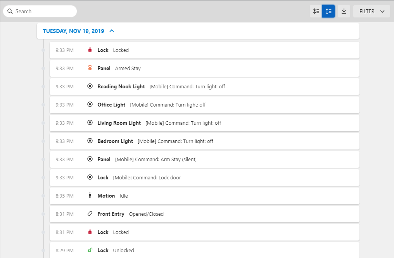Click the green unlocked icon at 8:29 PM

[x=90, y=250]
